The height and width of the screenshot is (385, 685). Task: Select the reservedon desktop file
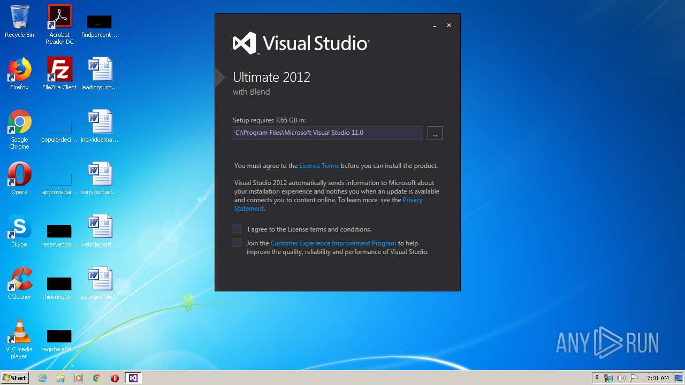[59, 236]
